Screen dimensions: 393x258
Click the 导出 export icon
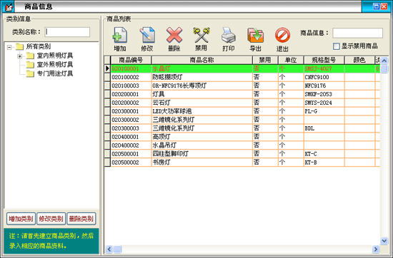[255, 35]
